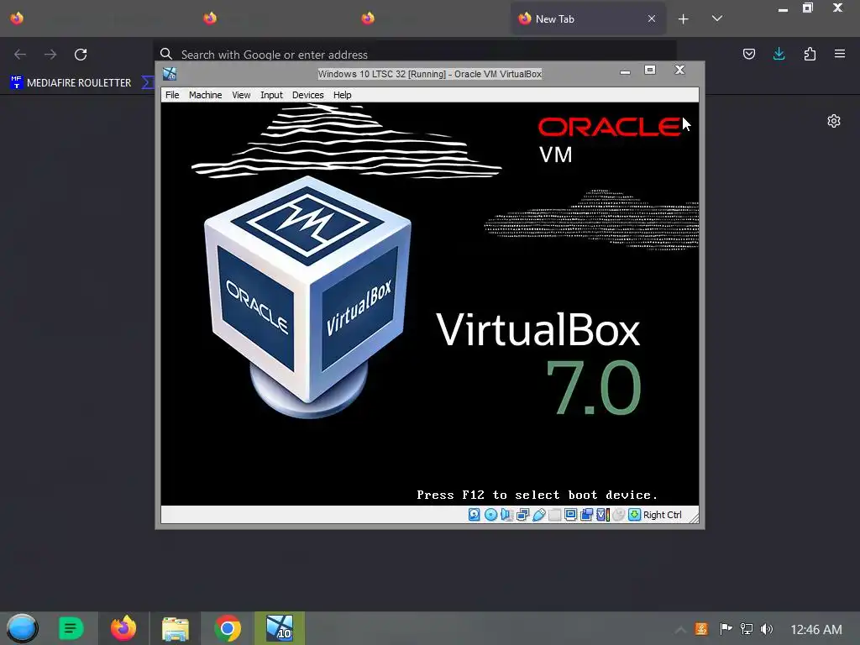Open the MEDIAFIRE ROULETTER bookmark
Image resolution: width=860 pixels, height=645 pixels.
tap(71, 83)
